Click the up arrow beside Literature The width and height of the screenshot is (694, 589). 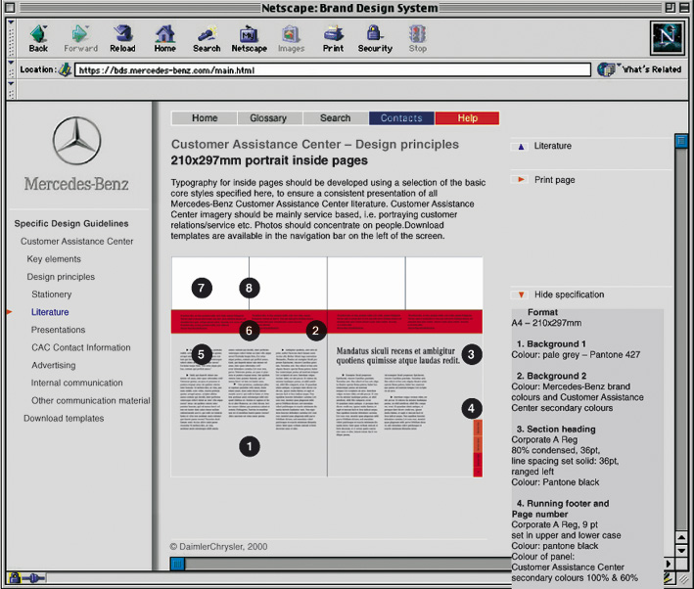[x=521, y=147]
